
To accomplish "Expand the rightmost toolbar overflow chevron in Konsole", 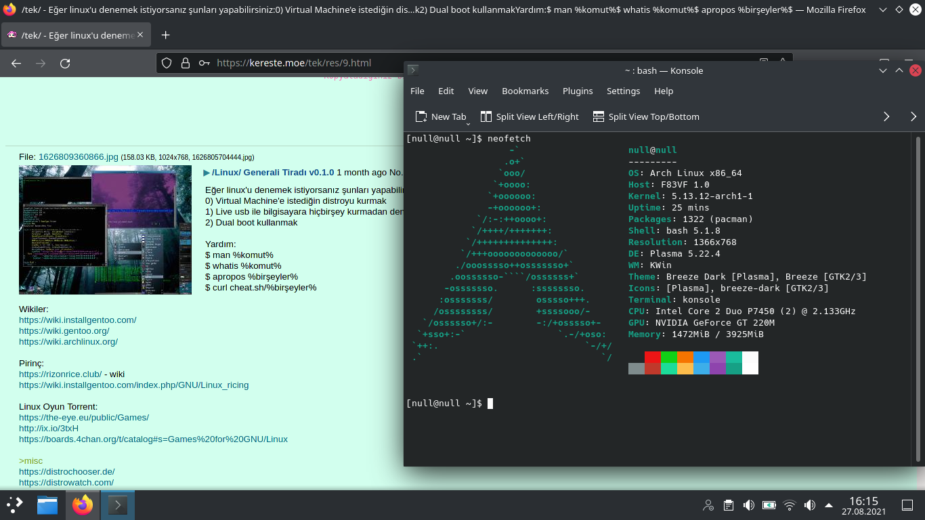I will pyautogui.click(x=913, y=116).
